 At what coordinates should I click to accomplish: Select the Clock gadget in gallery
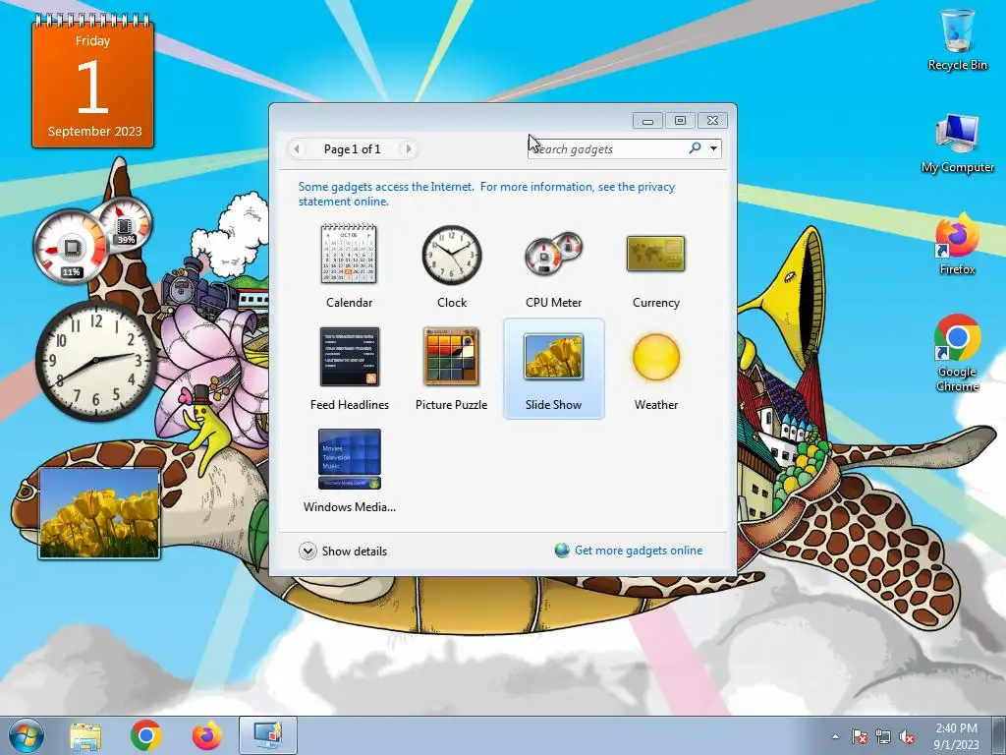click(452, 255)
